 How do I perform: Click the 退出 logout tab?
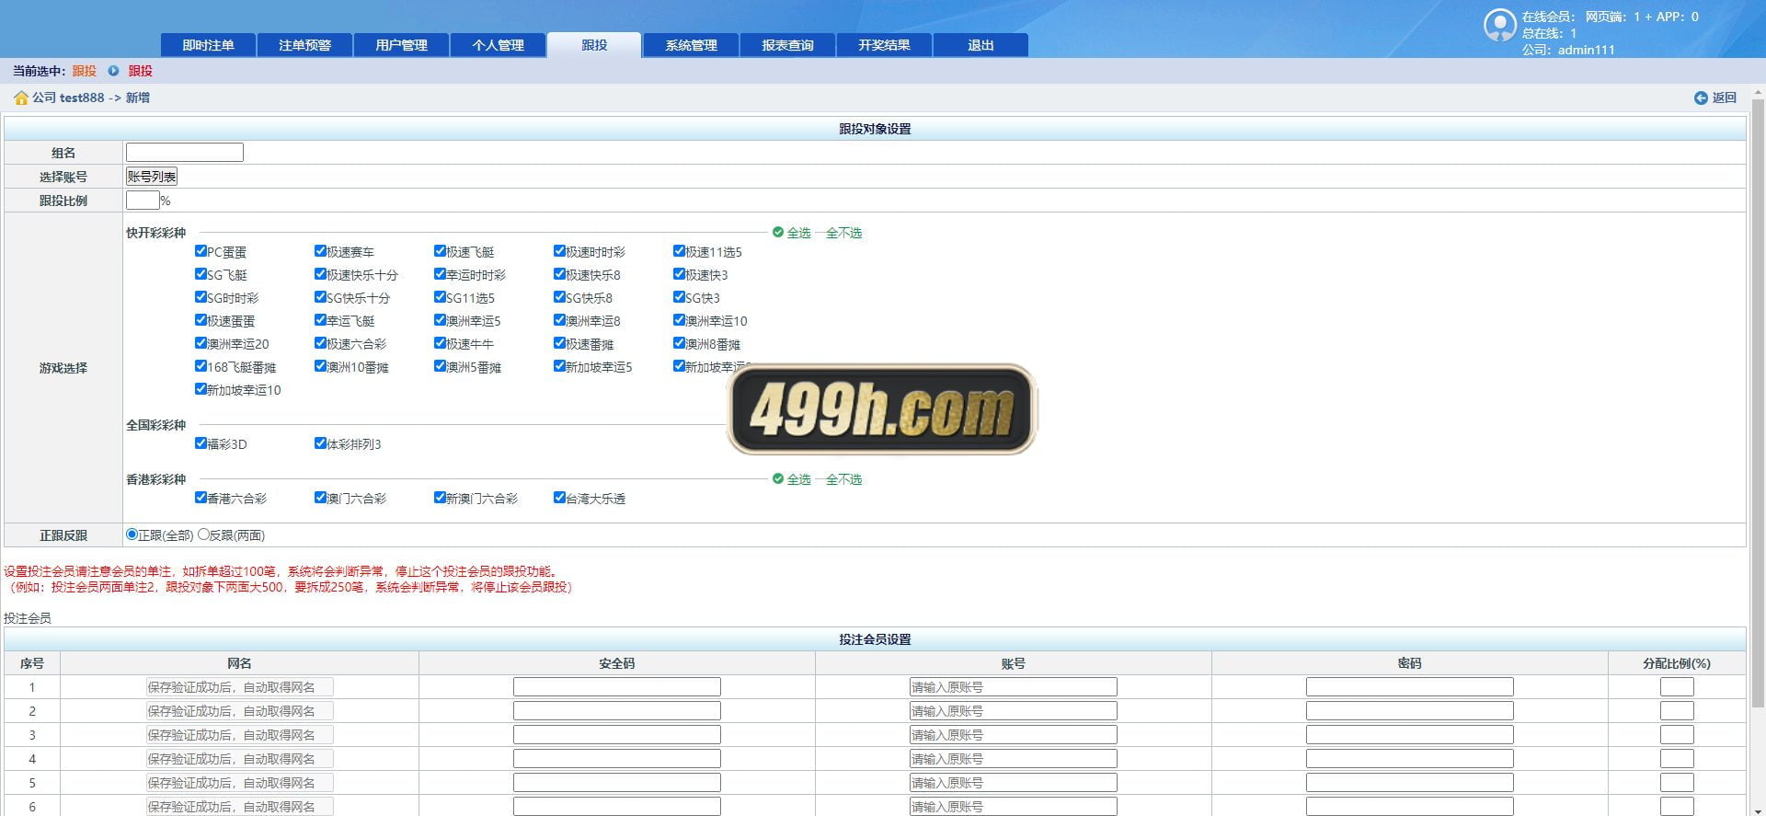(980, 45)
